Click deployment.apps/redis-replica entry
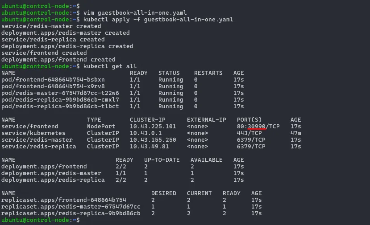This screenshot has width=370, height=225. (53, 180)
